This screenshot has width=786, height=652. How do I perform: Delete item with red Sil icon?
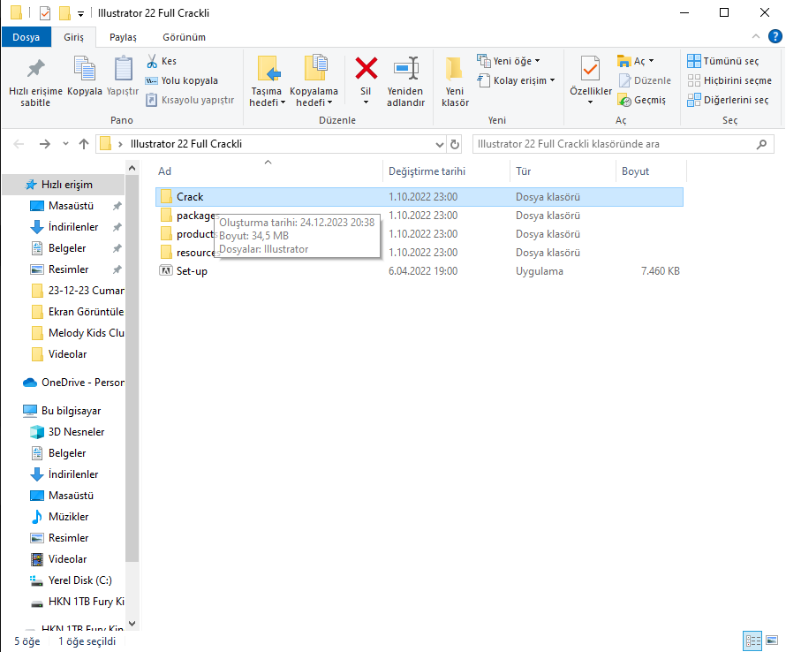[366, 69]
